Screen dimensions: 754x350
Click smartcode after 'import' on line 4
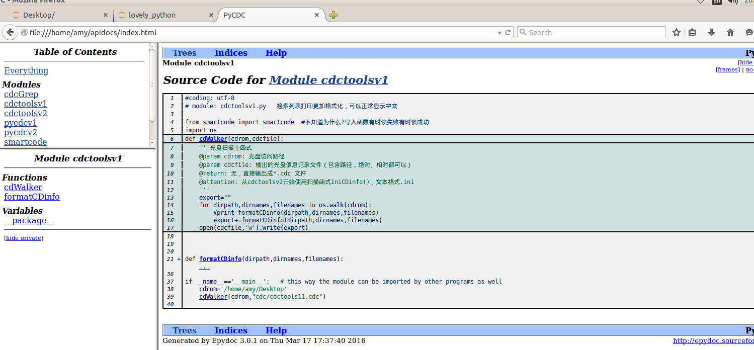coord(278,122)
